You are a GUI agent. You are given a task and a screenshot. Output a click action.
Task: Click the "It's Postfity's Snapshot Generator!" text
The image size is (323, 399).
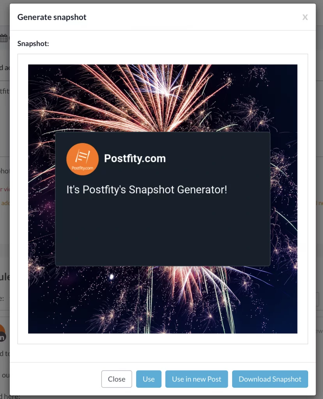click(x=146, y=190)
